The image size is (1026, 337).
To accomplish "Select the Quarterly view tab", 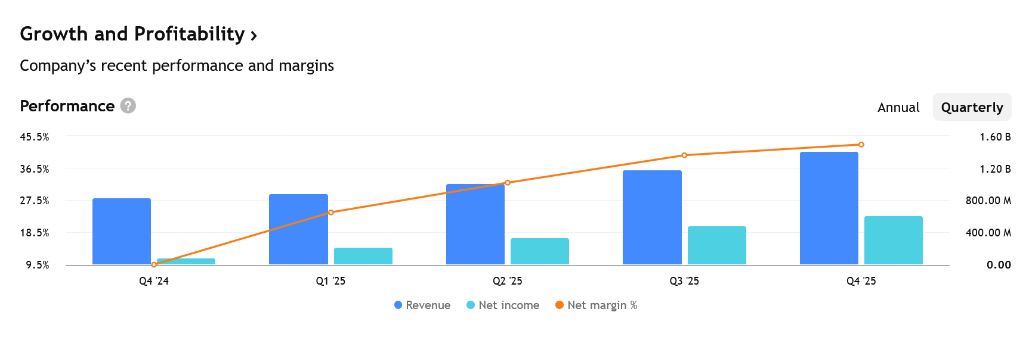I will 972,107.
